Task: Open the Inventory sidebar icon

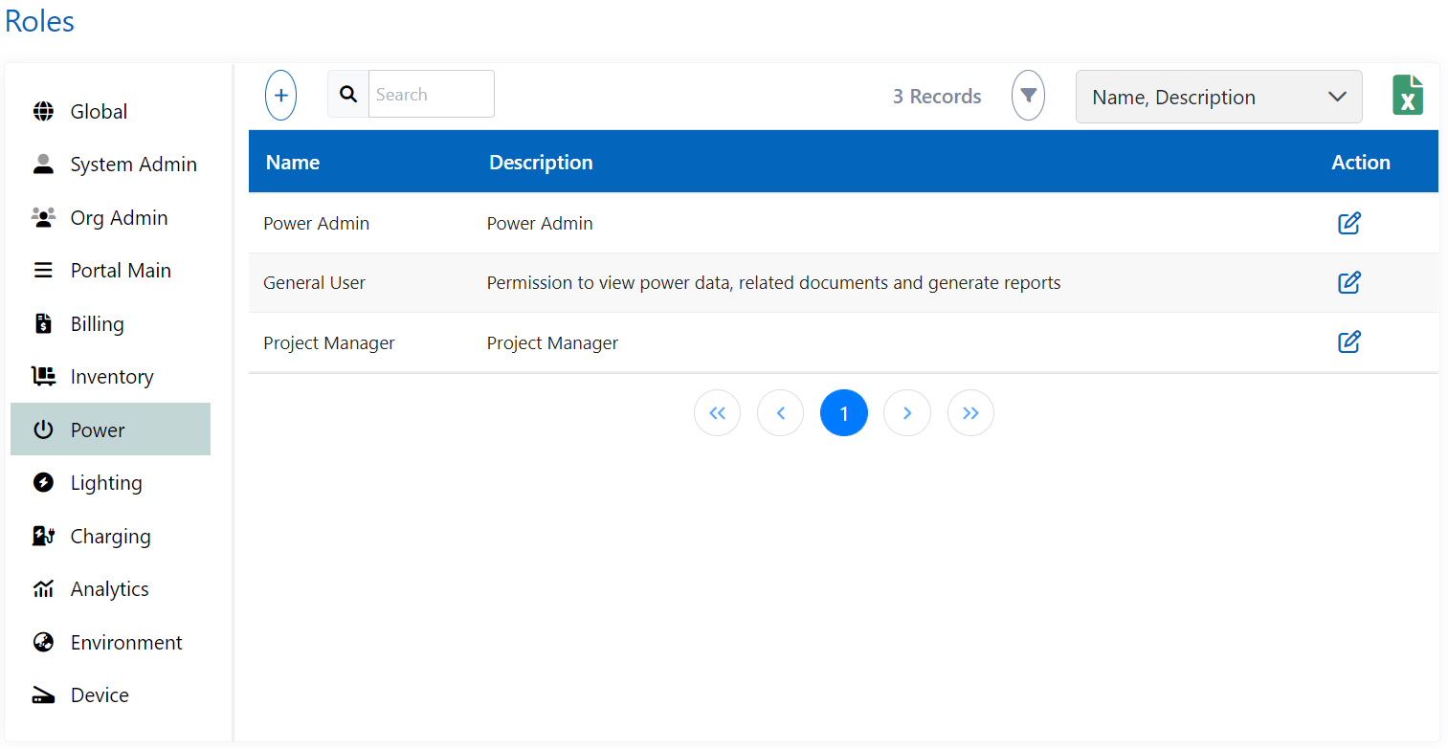Action: click(x=43, y=376)
